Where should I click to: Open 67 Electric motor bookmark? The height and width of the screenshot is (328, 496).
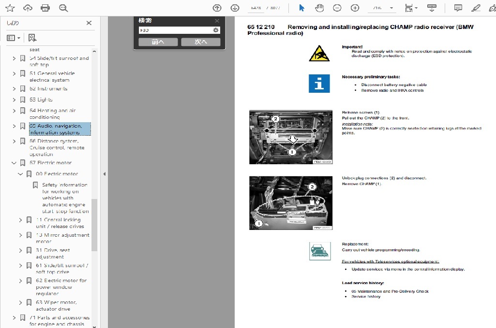tap(51, 163)
